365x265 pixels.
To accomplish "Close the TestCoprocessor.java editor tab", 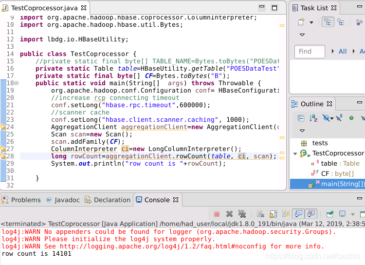I will 84,8.
